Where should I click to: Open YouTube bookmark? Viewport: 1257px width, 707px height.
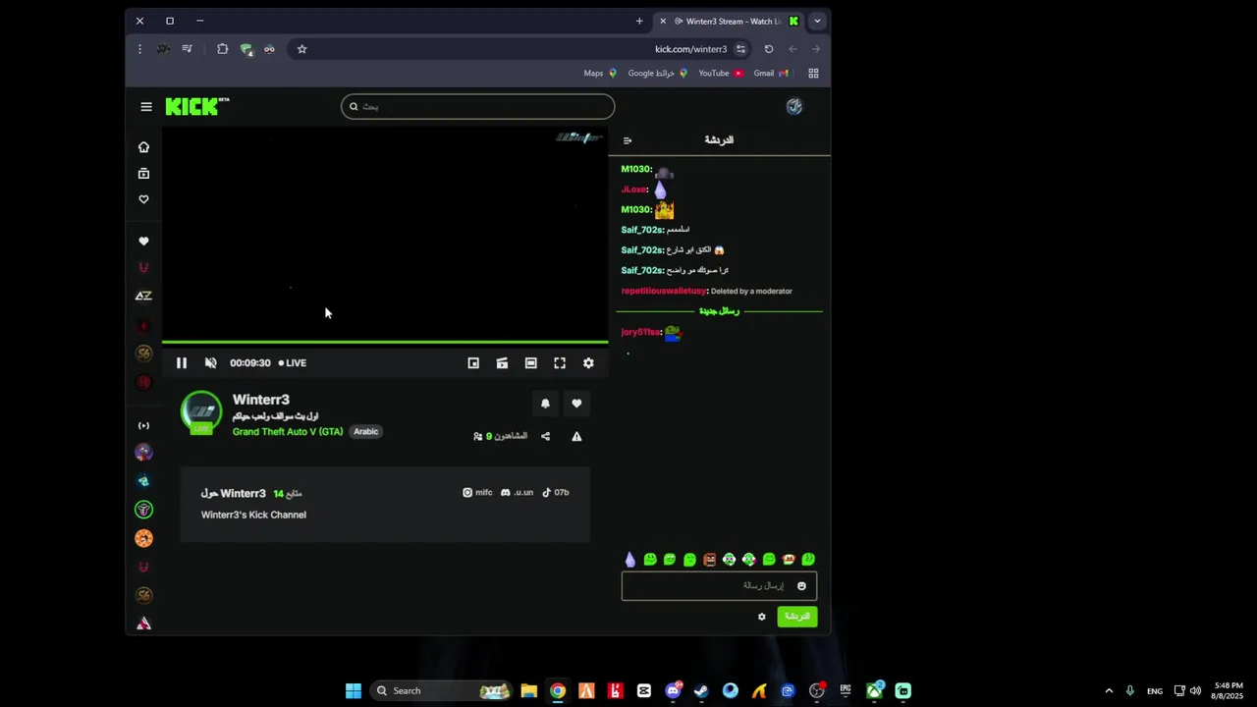[x=721, y=74]
